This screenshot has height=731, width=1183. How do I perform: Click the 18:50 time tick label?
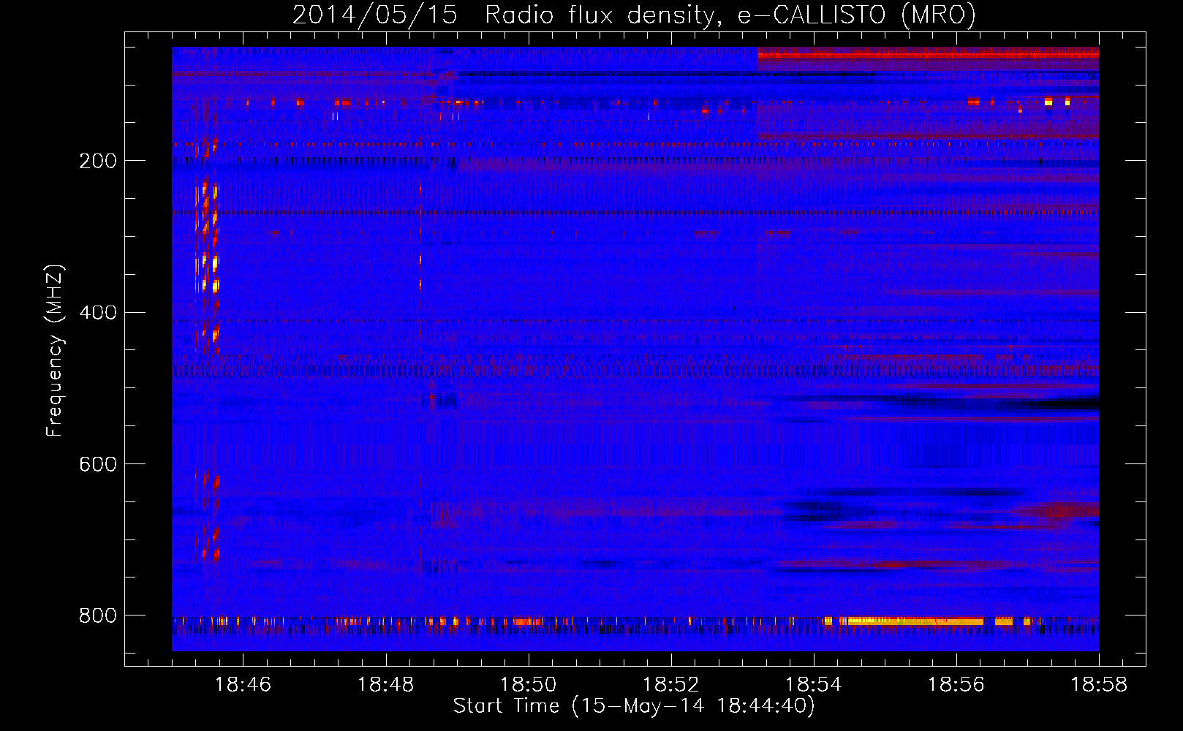(x=528, y=685)
